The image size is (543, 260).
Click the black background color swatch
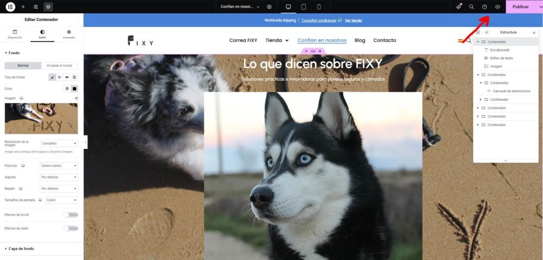click(x=74, y=88)
